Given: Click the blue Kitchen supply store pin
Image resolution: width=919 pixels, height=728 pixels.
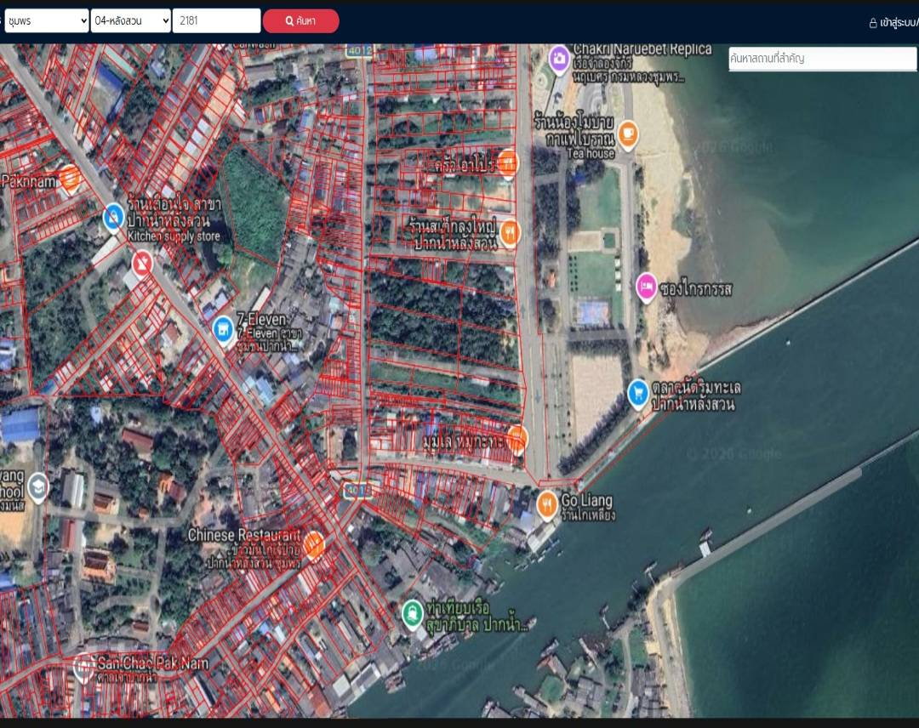Looking at the screenshot, I should (113, 217).
